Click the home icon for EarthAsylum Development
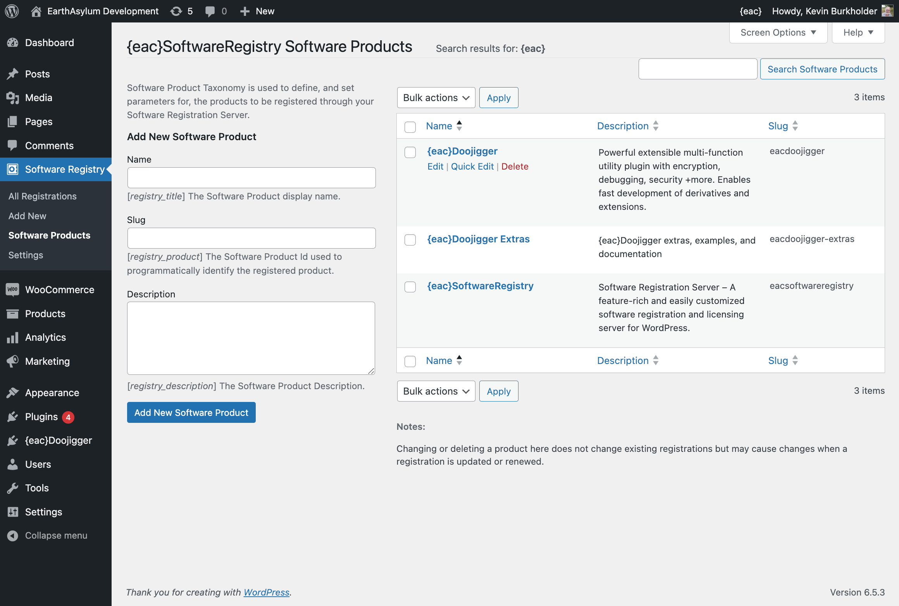This screenshot has height=606, width=899. click(x=36, y=11)
